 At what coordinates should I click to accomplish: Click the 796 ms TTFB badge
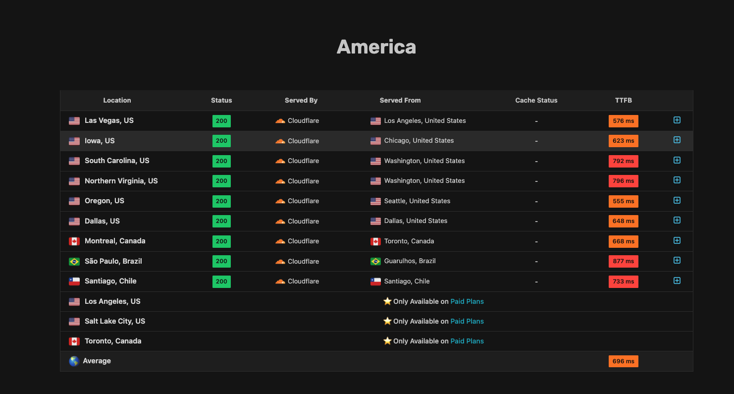[x=624, y=181]
